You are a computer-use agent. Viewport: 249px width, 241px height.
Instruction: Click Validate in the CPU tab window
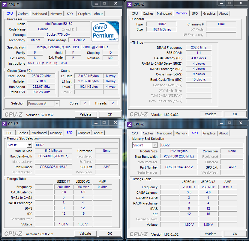(85, 114)
